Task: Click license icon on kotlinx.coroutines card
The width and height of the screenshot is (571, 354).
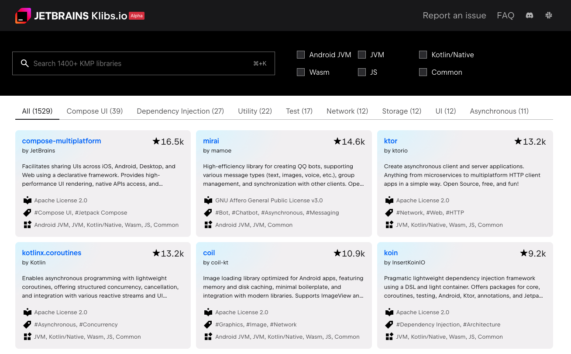Action: pyautogui.click(x=28, y=312)
